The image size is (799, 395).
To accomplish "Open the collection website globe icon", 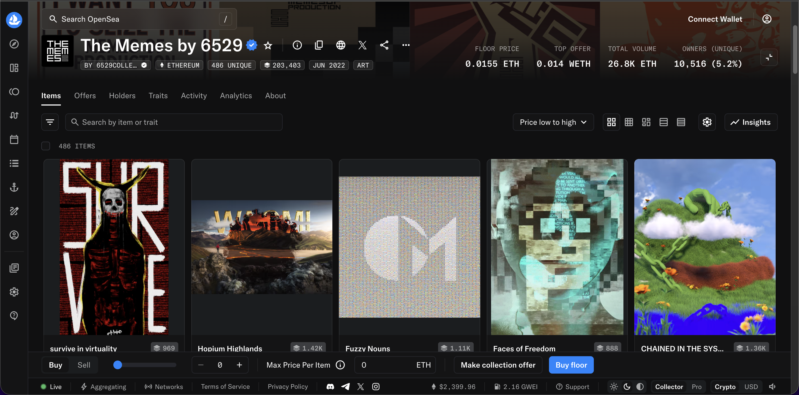I will [x=341, y=45].
